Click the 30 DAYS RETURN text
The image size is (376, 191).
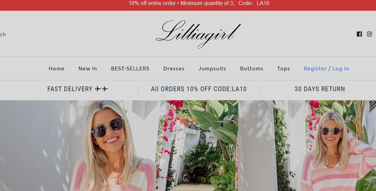pyautogui.click(x=320, y=89)
